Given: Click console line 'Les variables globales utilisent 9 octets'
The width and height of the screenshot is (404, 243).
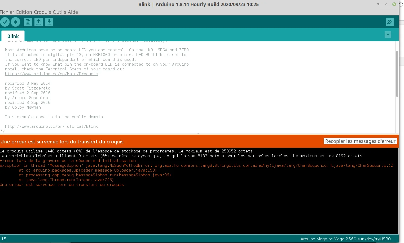Looking at the screenshot, I should [182, 156].
